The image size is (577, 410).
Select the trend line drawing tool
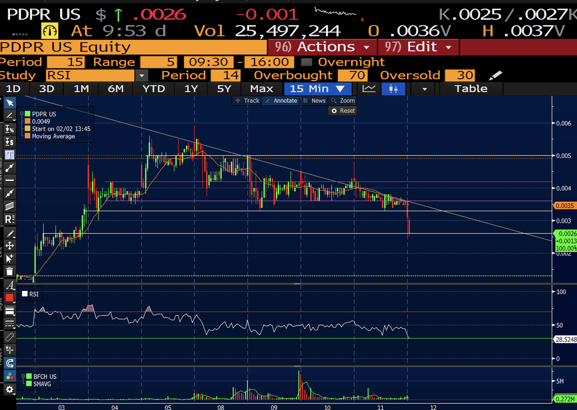click(10, 116)
